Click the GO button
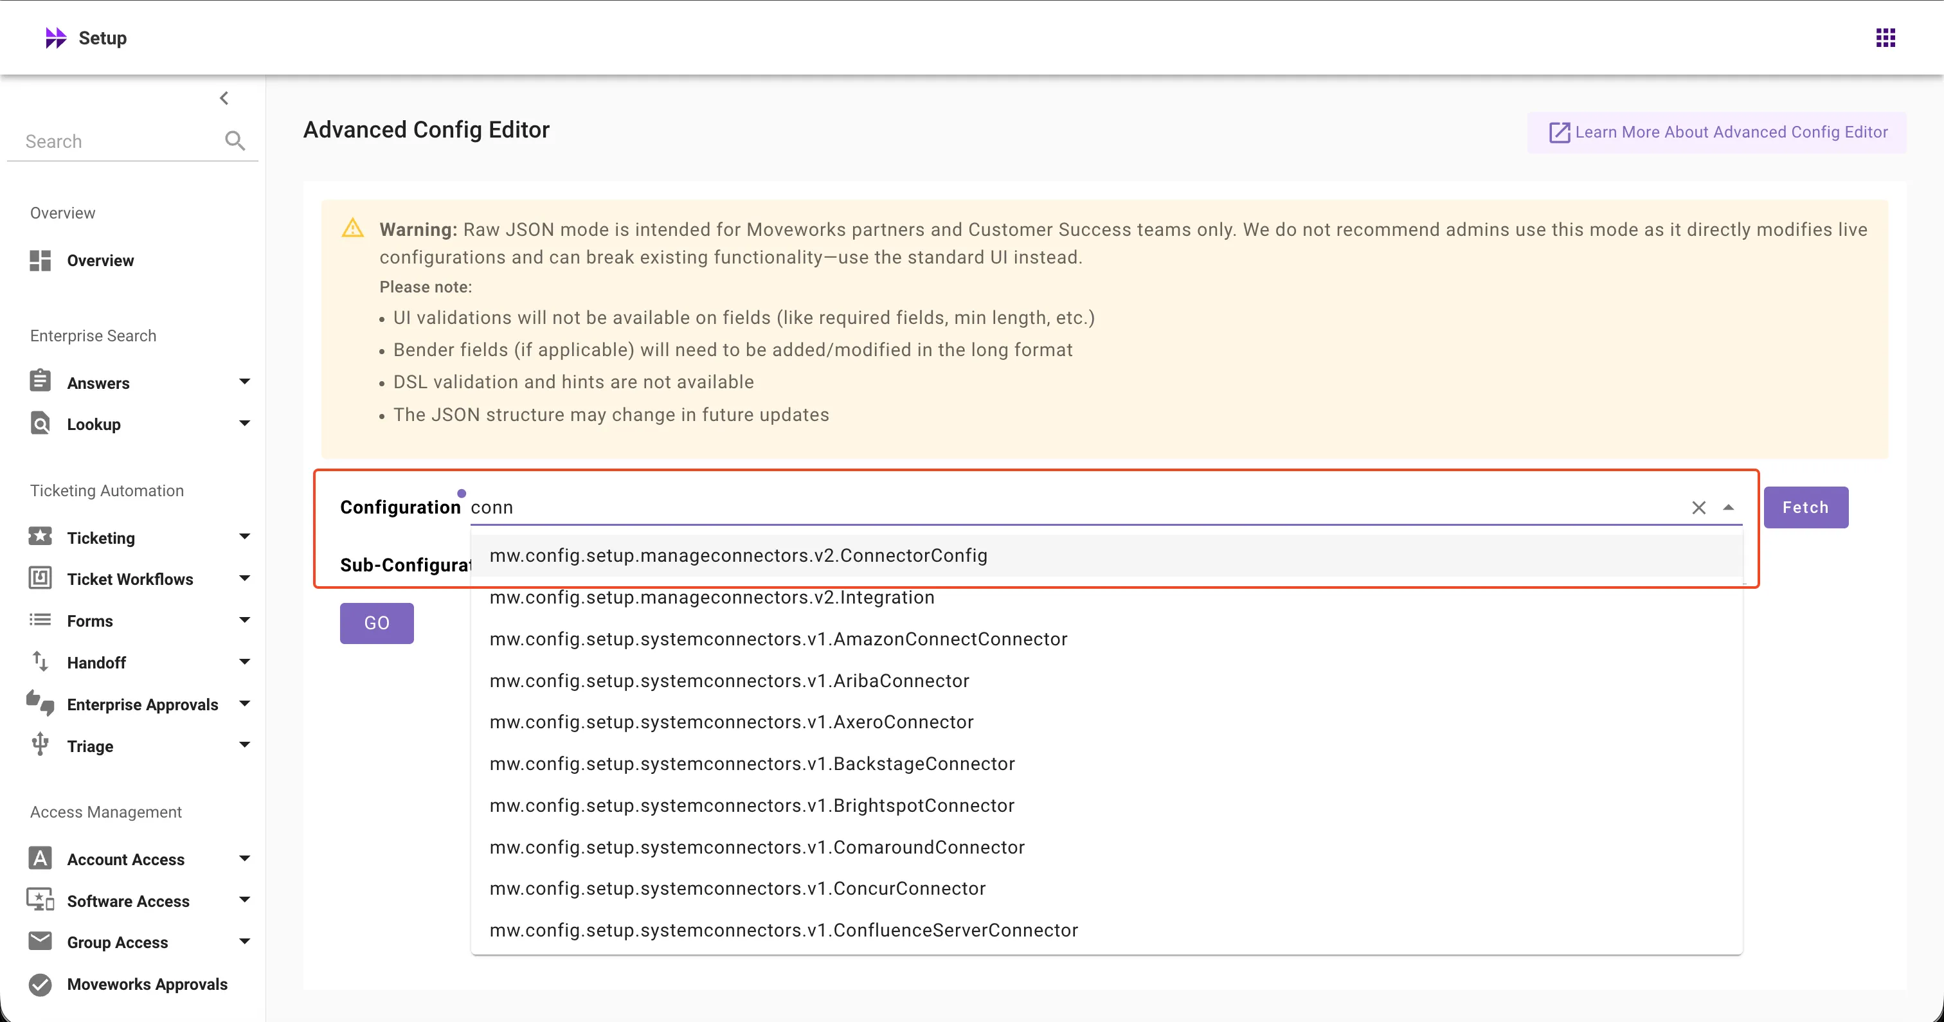The image size is (1944, 1022). point(376,623)
